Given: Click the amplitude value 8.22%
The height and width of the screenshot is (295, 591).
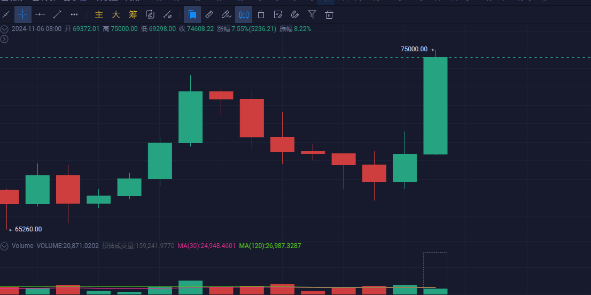Looking at the screenshot, I should [x=302, y=29].
